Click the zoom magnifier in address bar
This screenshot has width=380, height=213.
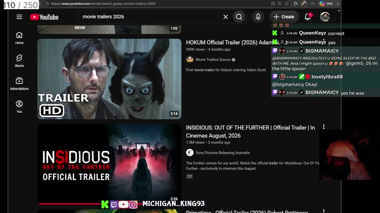tap(280, 4)
